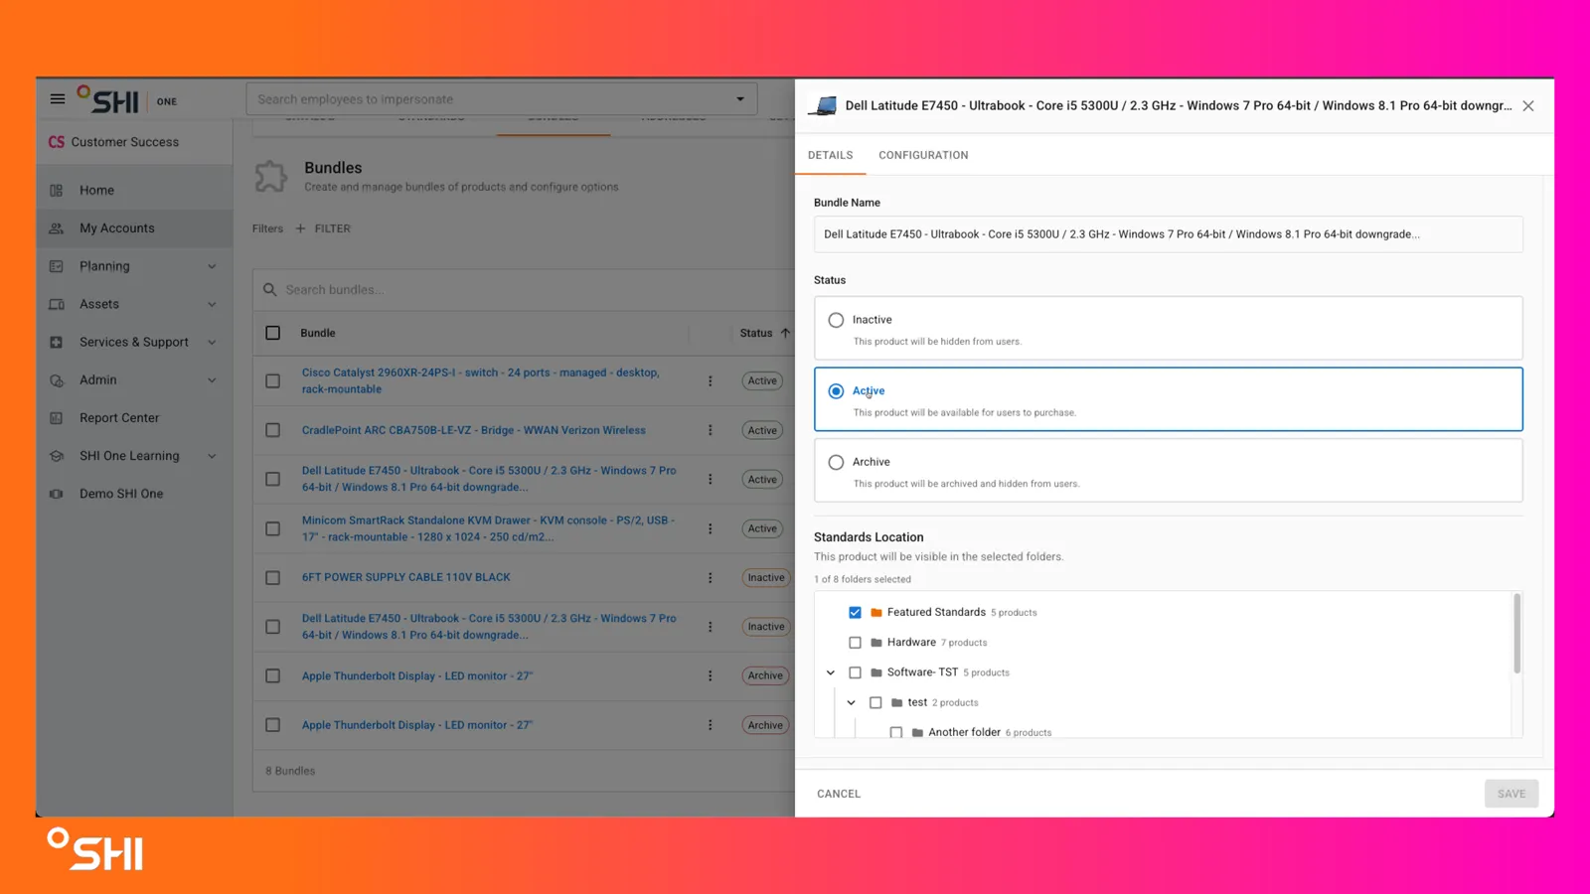Switch to the DETAILS tab
1590x894 pixels.
point(830,155)
